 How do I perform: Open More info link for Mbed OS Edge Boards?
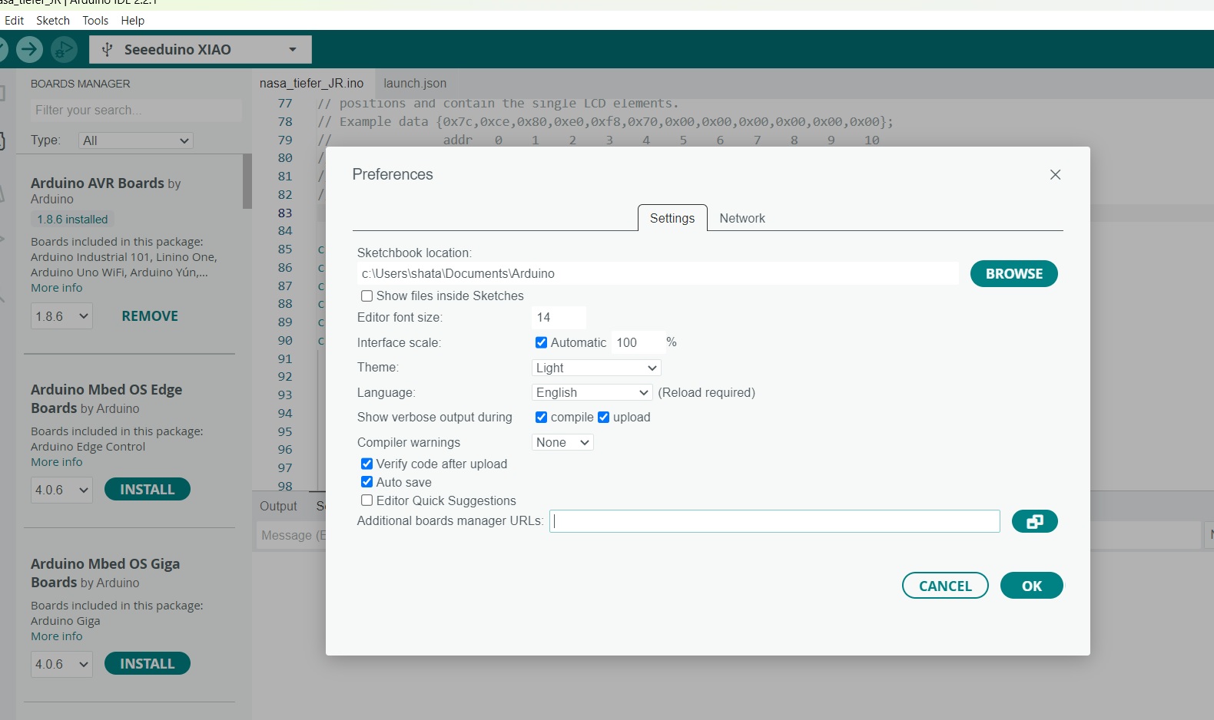point(56,462)
